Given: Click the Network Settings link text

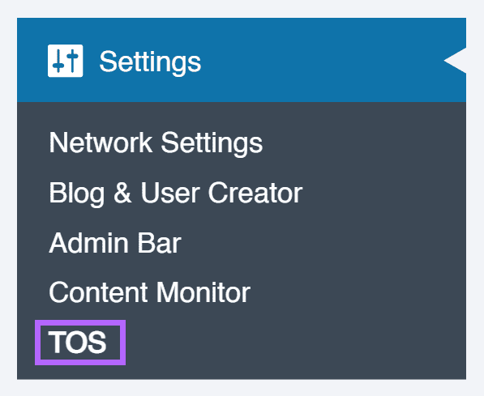Looking at the screenshot, I should point(156,143).
